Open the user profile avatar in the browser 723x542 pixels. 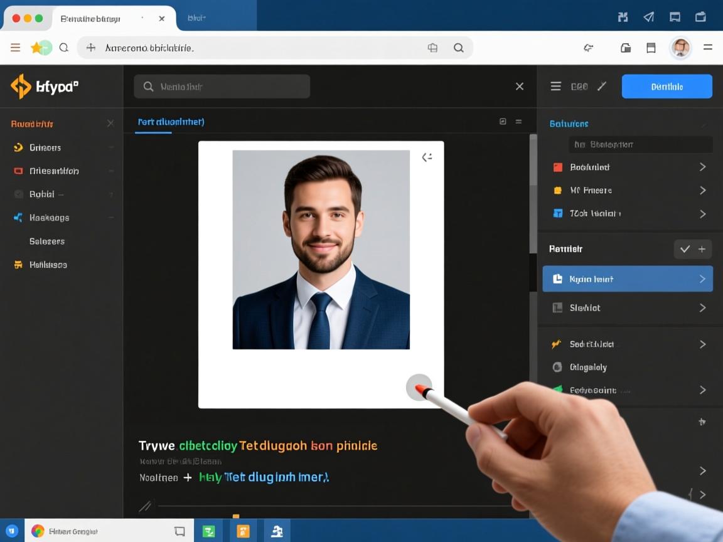680,48
